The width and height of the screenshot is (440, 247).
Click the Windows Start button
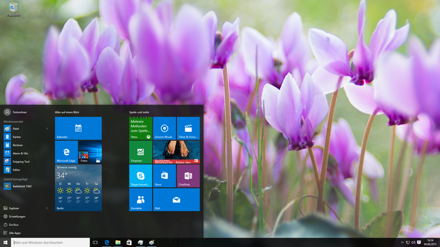point(5,243)
